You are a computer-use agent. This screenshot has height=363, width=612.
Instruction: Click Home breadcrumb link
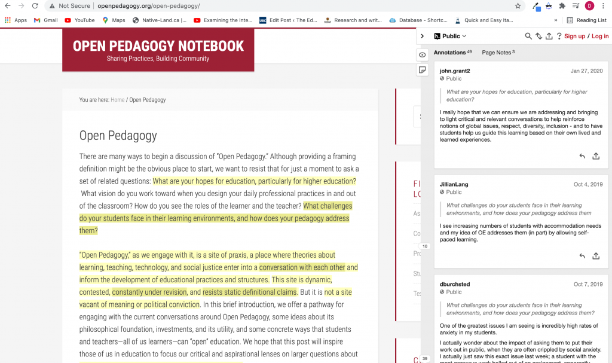118,100
